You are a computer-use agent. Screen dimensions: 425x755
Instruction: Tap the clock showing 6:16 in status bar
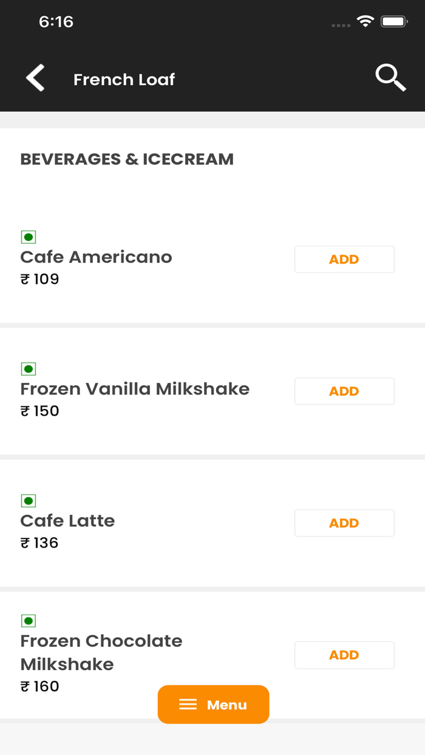tap(56, 21)
